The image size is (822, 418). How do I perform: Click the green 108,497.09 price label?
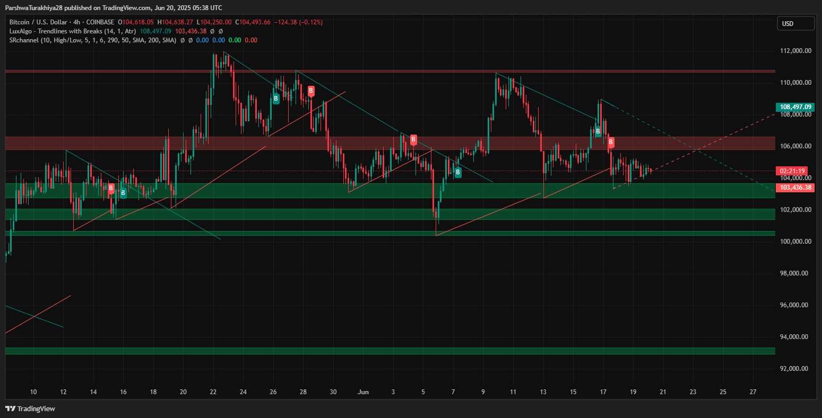pos(794,106)
